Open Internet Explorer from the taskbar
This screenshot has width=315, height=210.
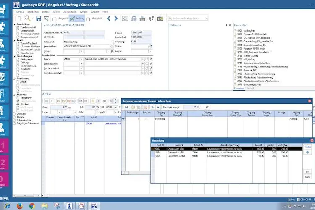click(7, 206)
